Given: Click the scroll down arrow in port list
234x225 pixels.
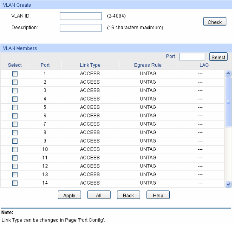Looking at the screenshot, I should pyautogui.click(x=227, y=184).
